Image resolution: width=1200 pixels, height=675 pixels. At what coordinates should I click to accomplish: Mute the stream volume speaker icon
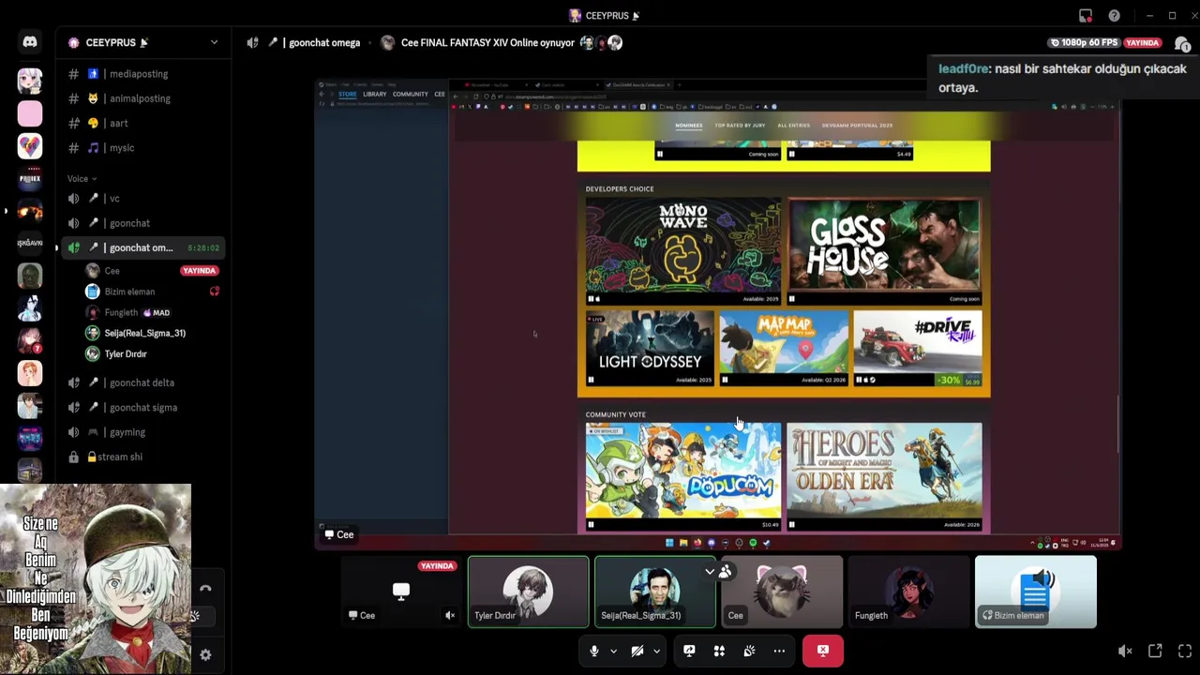pos(1125,651)
